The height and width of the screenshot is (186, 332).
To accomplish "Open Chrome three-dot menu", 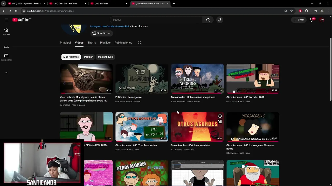I will 328,11.
